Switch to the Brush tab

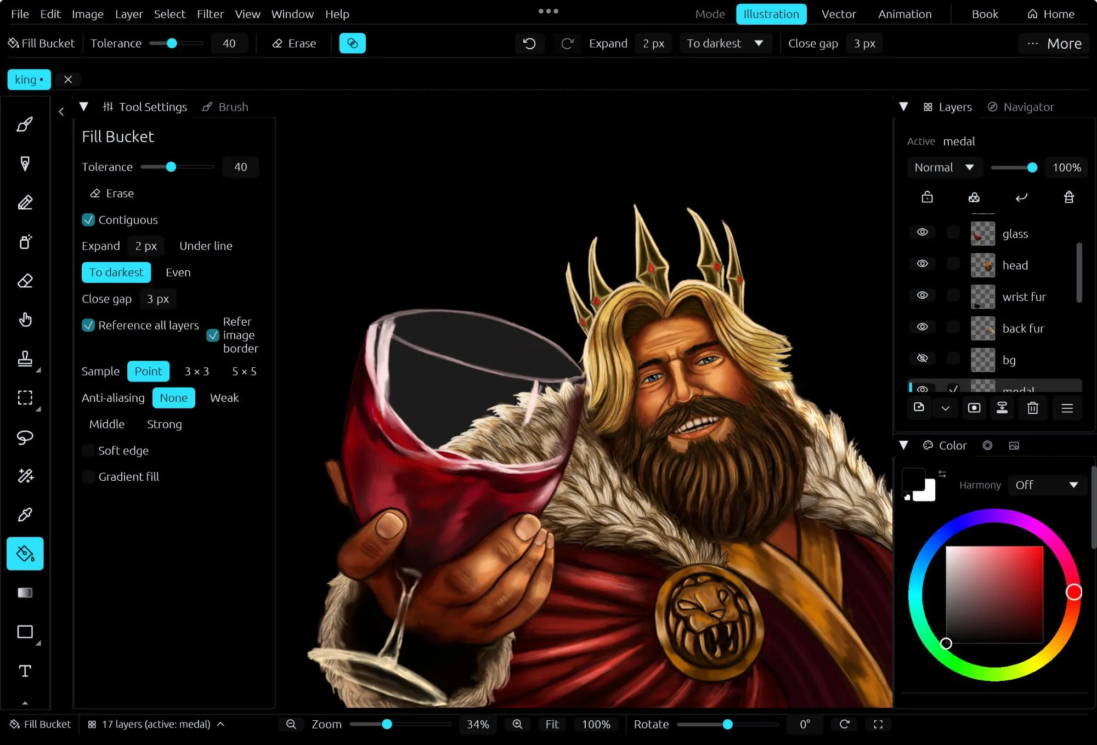[x=225, y=107]
